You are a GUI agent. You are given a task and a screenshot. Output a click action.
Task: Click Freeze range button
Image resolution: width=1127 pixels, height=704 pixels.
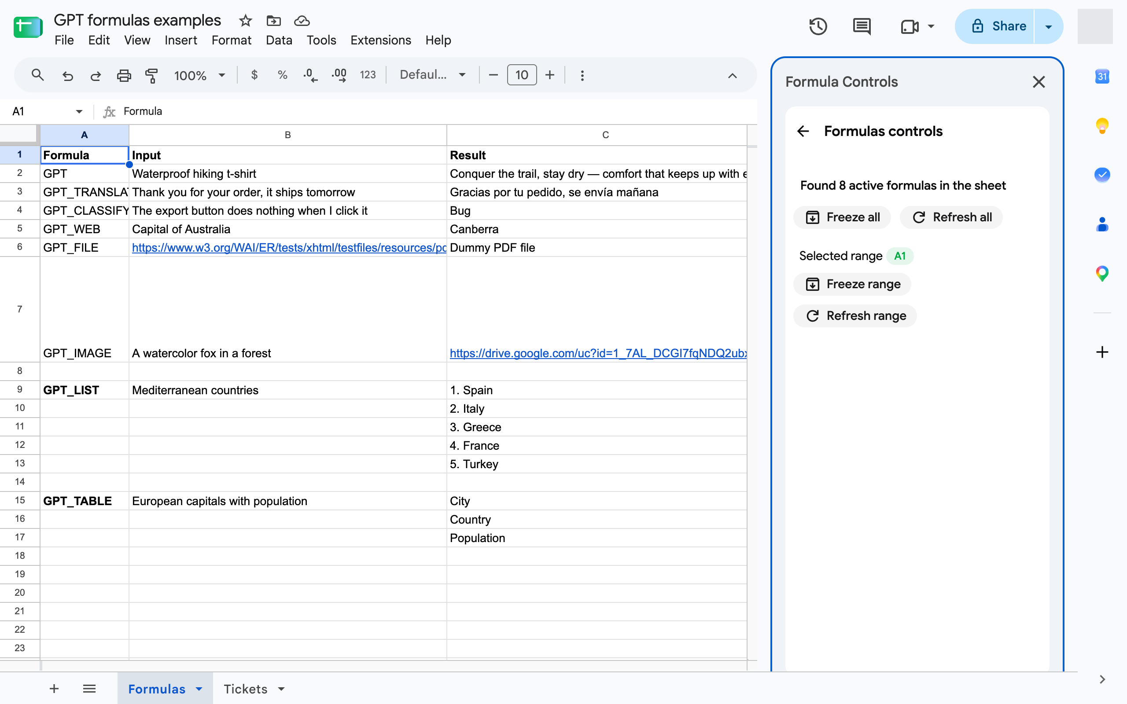pyautogui.click(x=852, y=284)
